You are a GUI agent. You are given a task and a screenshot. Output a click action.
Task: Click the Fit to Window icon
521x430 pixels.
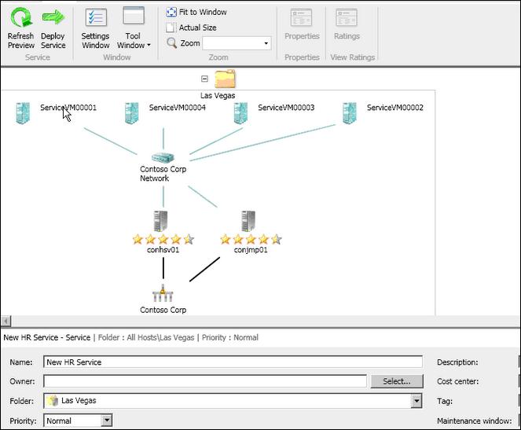click(171, 13)
